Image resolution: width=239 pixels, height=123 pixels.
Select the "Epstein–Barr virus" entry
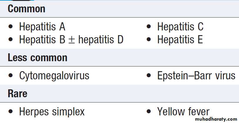pyautogui.click(x=196, y=76)
